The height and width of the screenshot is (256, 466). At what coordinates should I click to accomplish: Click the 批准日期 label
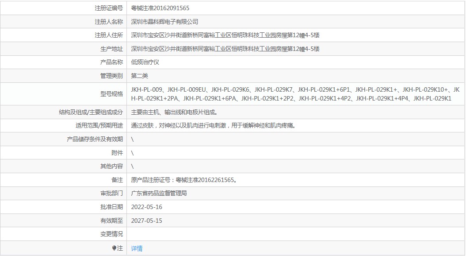point(111,207)
